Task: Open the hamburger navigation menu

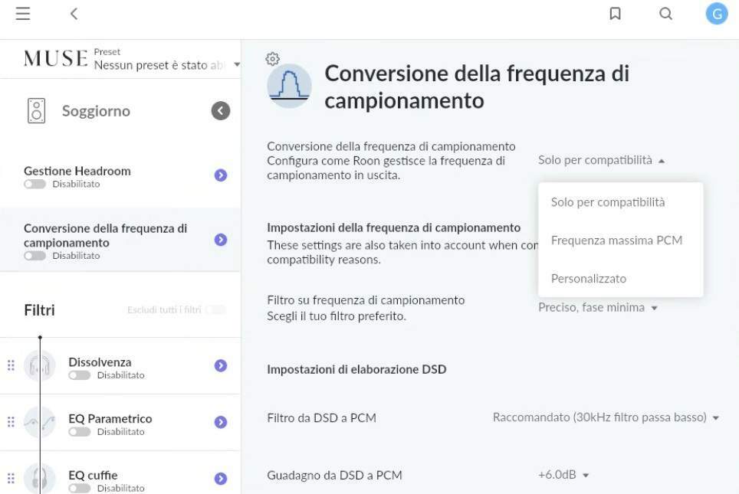Action: click(23, 14)
